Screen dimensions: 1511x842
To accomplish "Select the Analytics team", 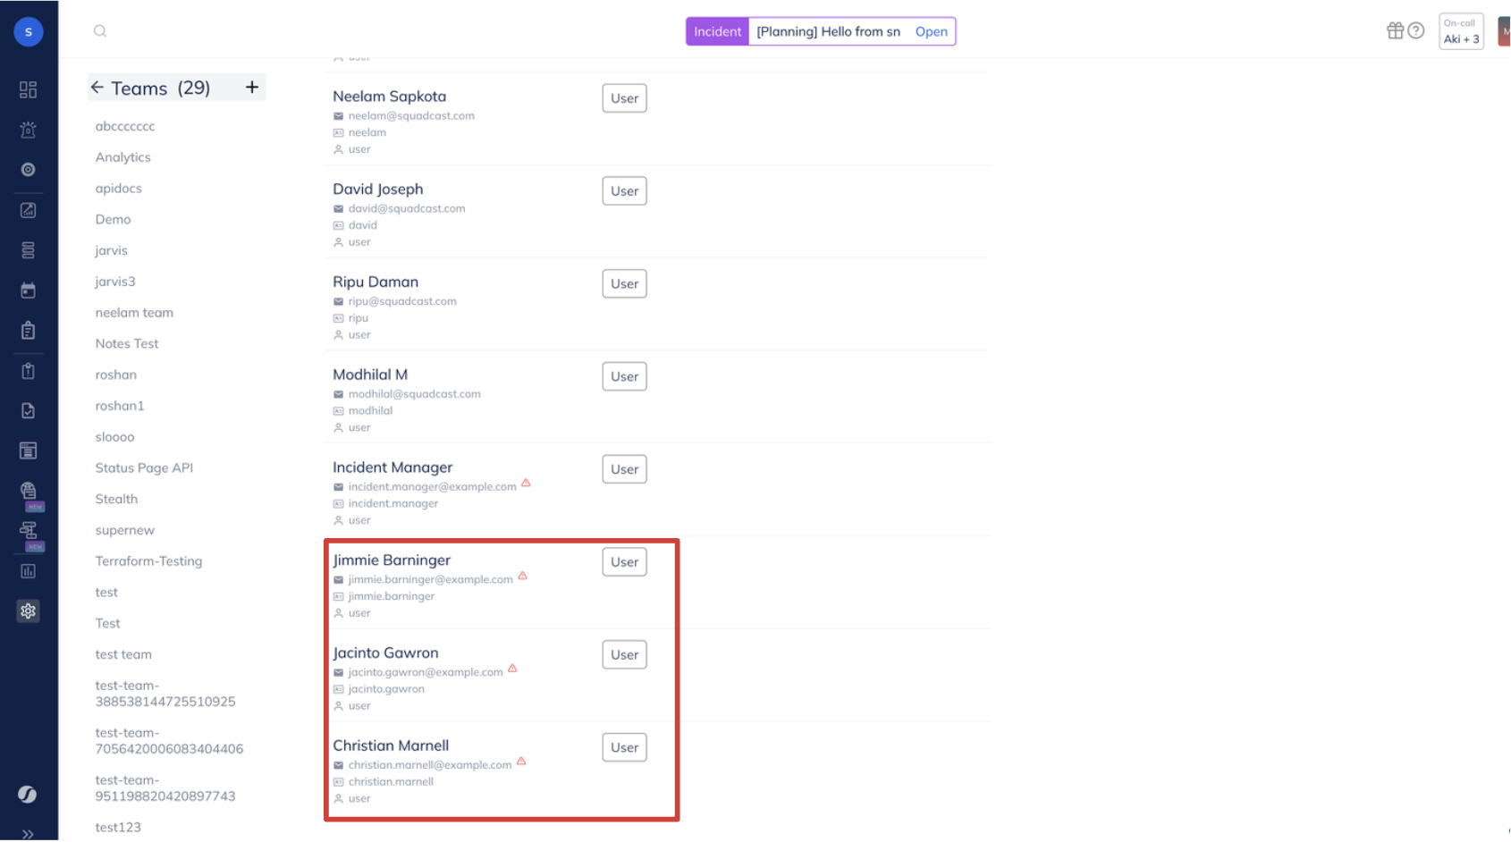I will coord(123,157).
